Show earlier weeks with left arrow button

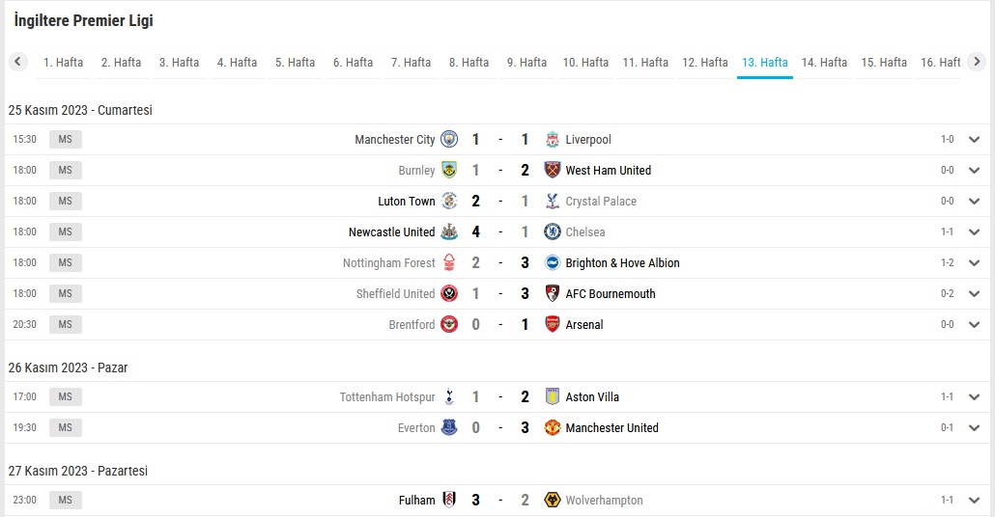click(17, 62)
